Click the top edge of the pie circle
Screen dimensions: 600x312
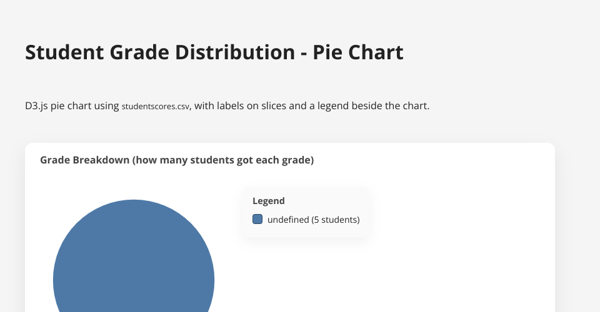click(x=134, y=201)
